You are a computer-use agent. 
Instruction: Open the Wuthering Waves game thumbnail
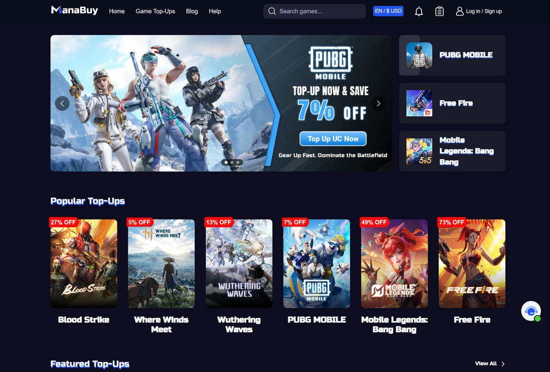[x=239, y=263]
